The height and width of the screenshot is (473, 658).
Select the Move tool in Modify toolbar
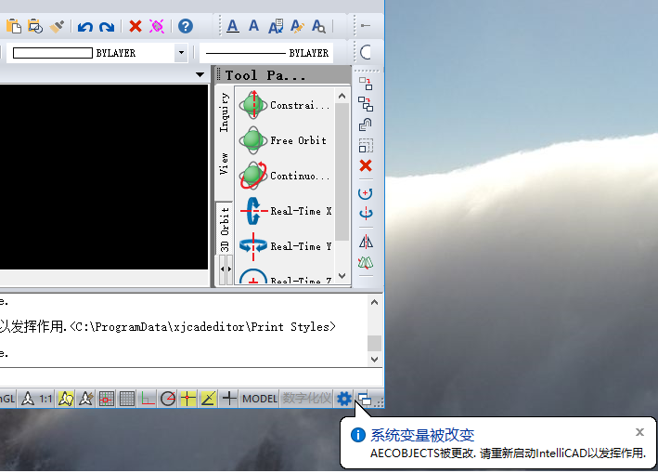click(x=366, y=84)
